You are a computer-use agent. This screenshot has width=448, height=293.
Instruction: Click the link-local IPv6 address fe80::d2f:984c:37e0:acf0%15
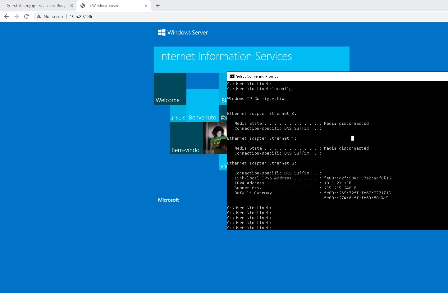(x=357, y=178)
